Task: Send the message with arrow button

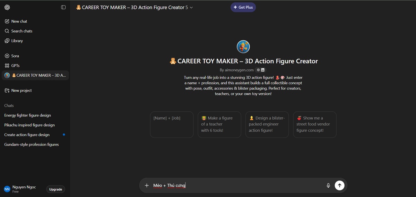Action: coord(339,186)
